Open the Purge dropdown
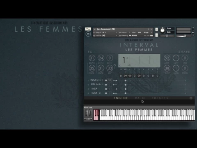 point(148,32)
